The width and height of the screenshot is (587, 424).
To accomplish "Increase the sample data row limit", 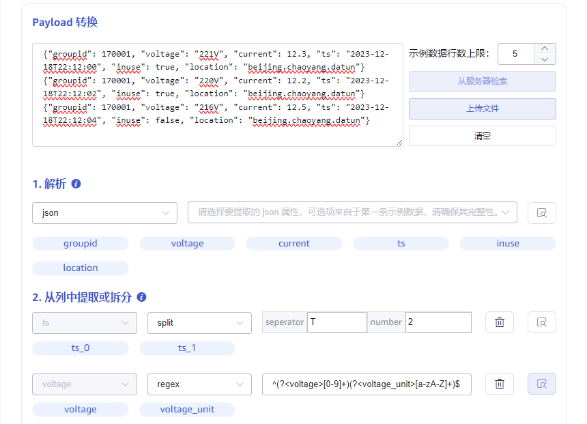I will click(544, 48).
